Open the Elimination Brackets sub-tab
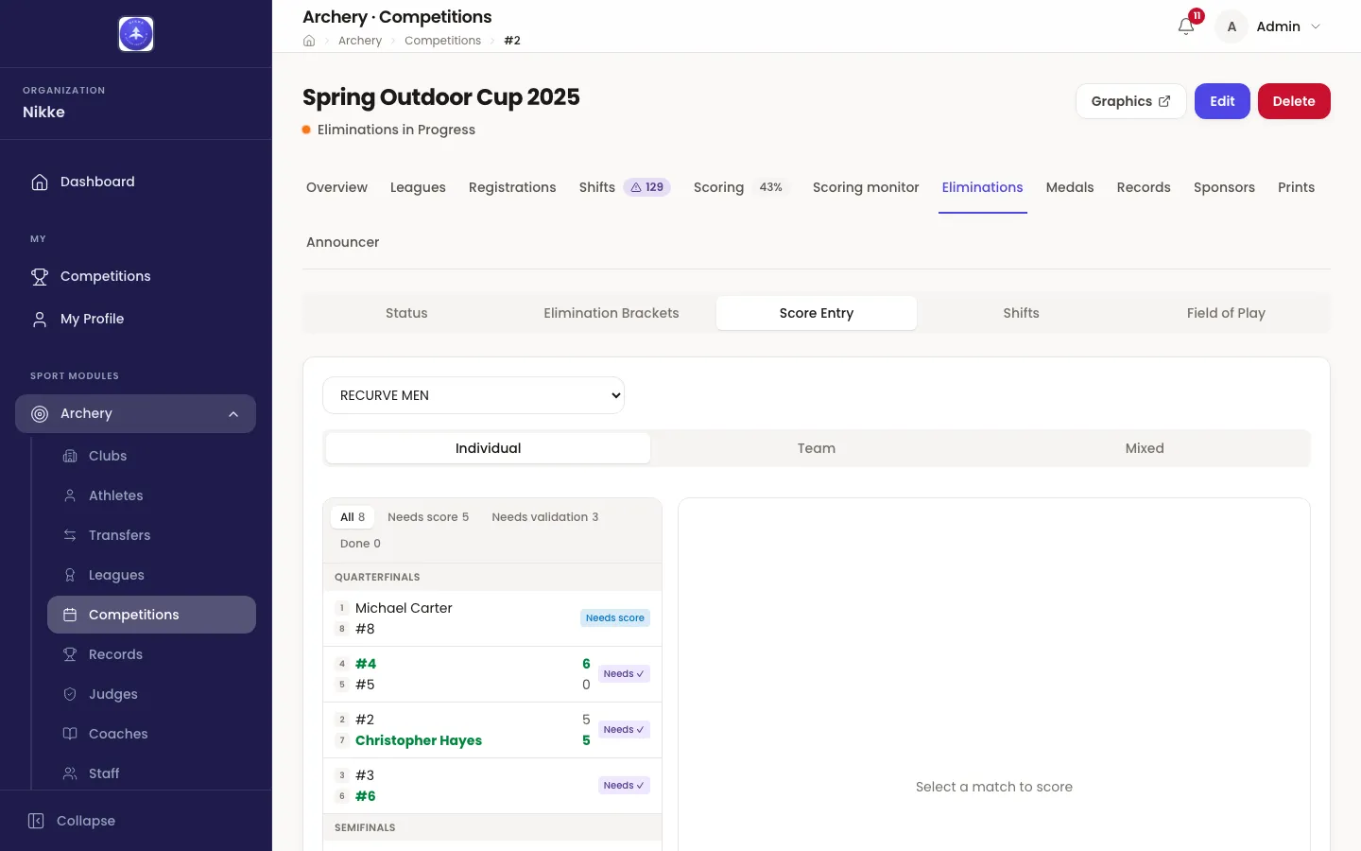The image size is (1361, 851). pos(612,313)
